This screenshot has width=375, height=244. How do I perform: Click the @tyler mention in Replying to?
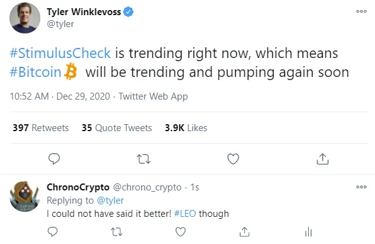click(110, 200)
